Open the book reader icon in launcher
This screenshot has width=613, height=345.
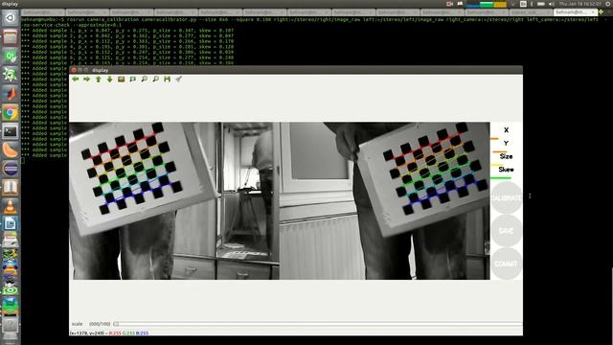tap(11, 188)
